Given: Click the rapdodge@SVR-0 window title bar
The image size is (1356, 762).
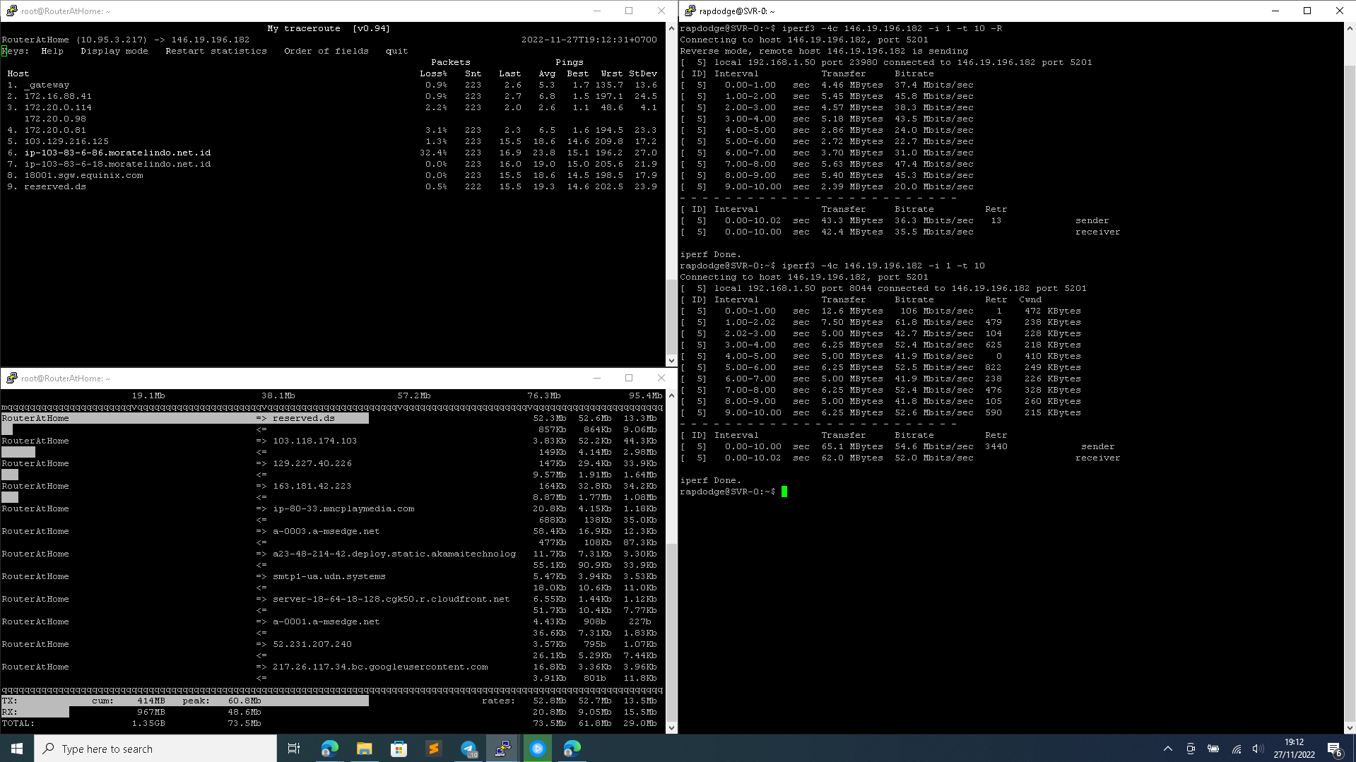Looking at the screenshot, I should click(x=989, y=11).
